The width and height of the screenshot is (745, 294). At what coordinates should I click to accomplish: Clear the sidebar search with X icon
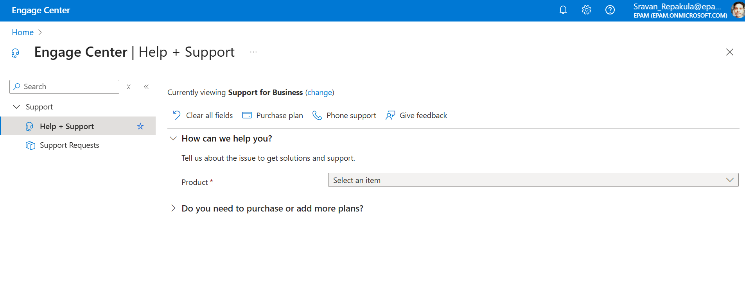[129, 87]
